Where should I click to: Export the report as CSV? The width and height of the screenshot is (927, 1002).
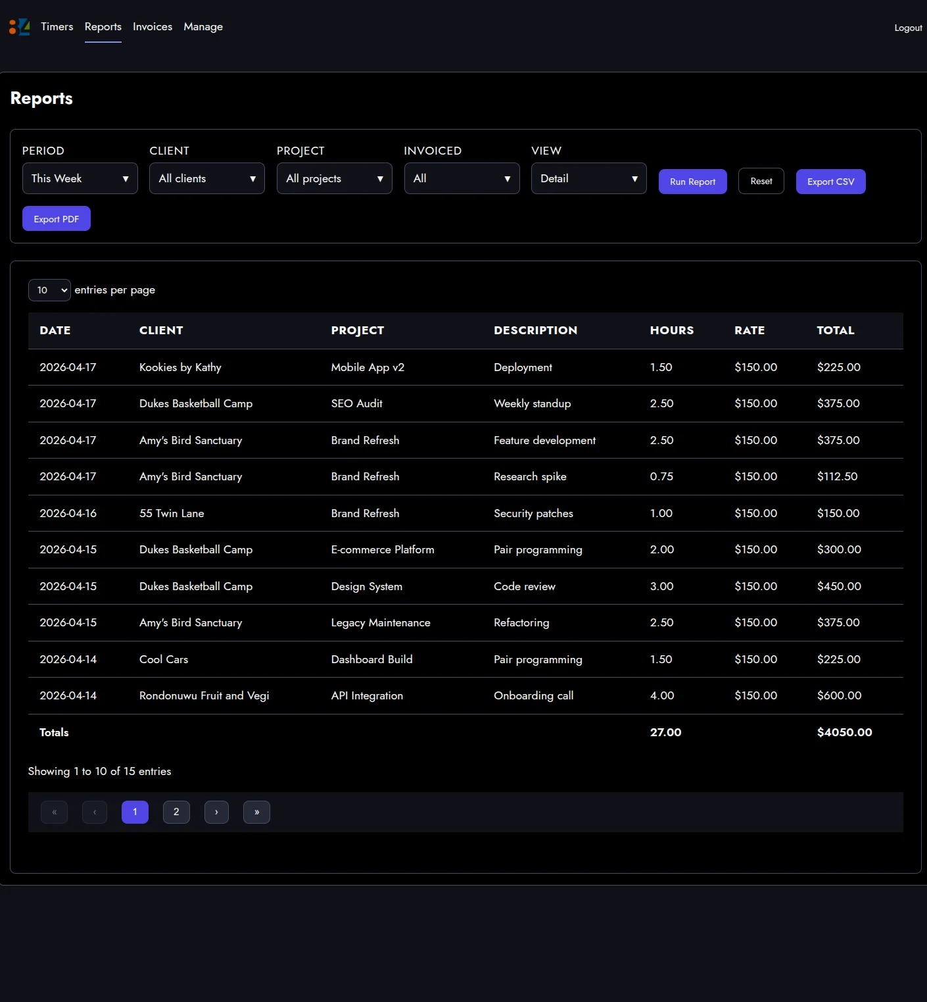pyautogui.click(x=830, y=182)
